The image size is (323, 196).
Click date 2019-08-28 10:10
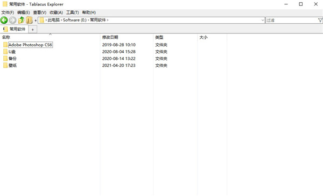pos(119,45)
